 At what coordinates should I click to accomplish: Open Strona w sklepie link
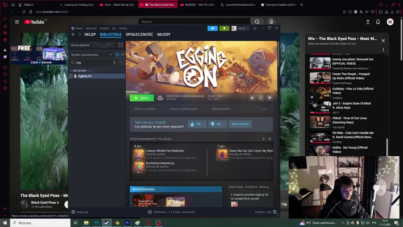[145, 109]
